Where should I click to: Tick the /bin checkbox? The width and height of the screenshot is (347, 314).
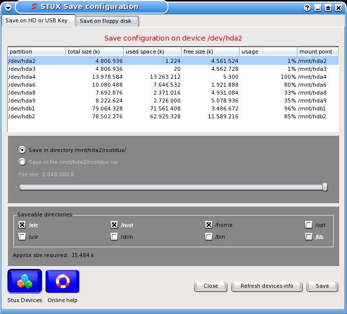tap(208, 237)
